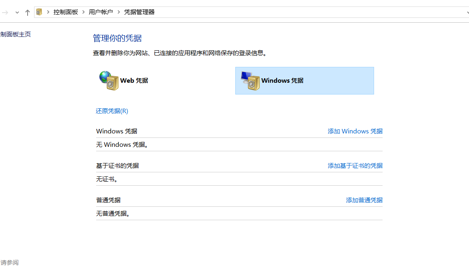Open 添加 Windows 凭据
The width and height of the screenshot is (469, 266).
click(x=355, y=131)
